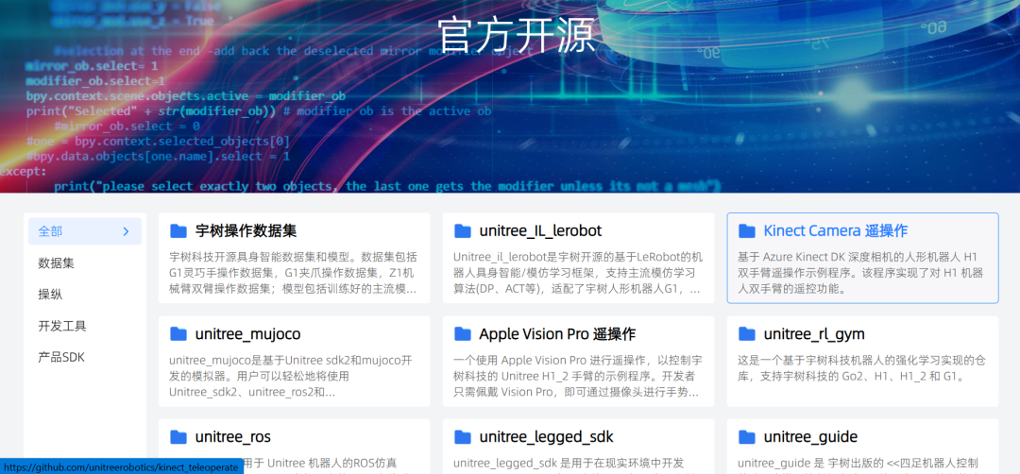Click chevron arrow next to 全部
This screenshot has height=474, width=1020.
(127, 231)
